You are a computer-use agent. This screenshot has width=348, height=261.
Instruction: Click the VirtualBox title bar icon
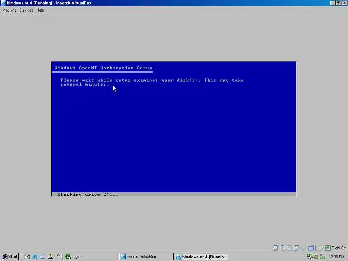point(3,3)
